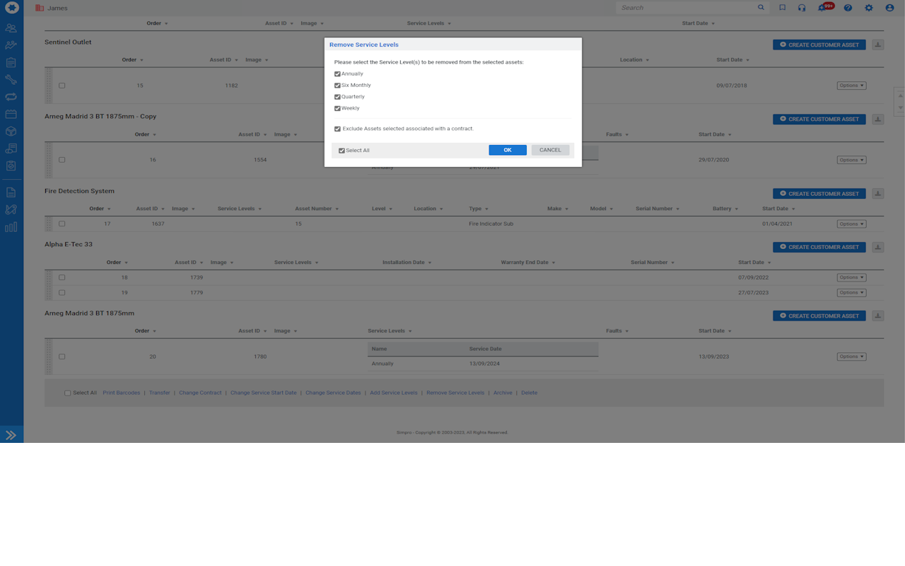Open the Utilities tools sidebar icon
The image size is (905, 566).
click(x=11, y=209)
